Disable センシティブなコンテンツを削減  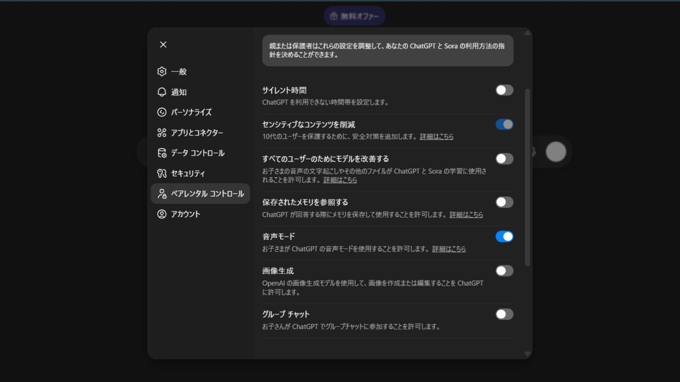pos(504,125)
